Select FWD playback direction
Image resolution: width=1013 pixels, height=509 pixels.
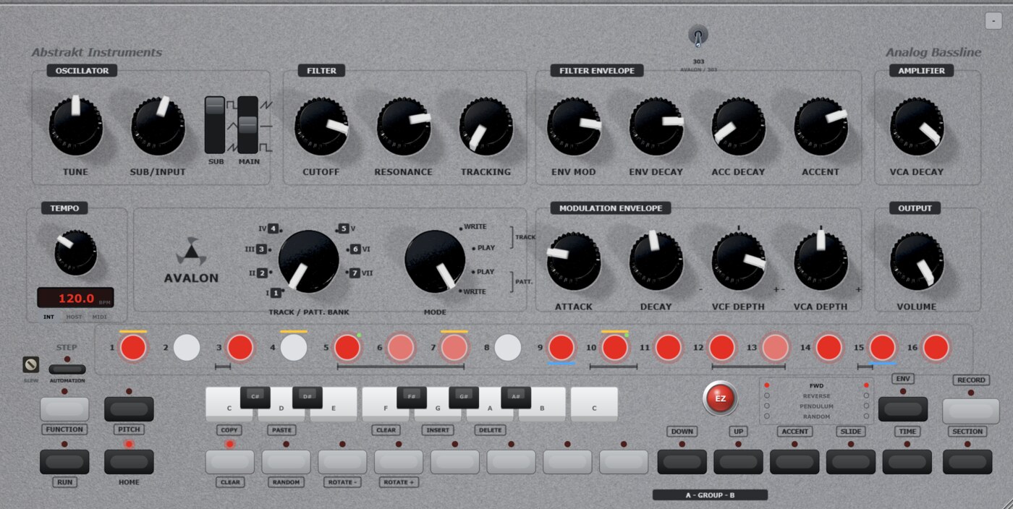tap(816, 385)
